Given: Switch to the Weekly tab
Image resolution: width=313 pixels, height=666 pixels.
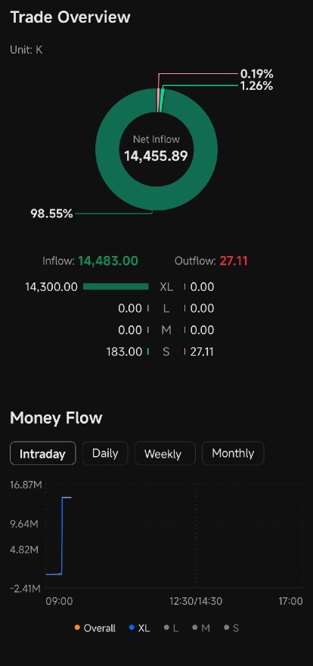Looking at the screenshot, I should 165,453.
